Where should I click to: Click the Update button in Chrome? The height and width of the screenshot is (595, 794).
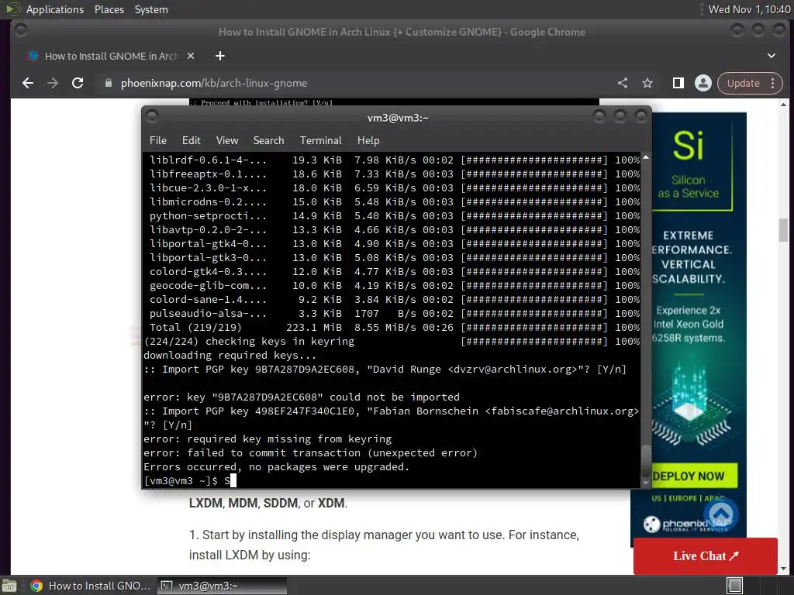(744, 83)
